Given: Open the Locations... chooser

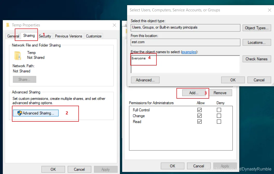Looking at the screenshot, I should [257, 42].
